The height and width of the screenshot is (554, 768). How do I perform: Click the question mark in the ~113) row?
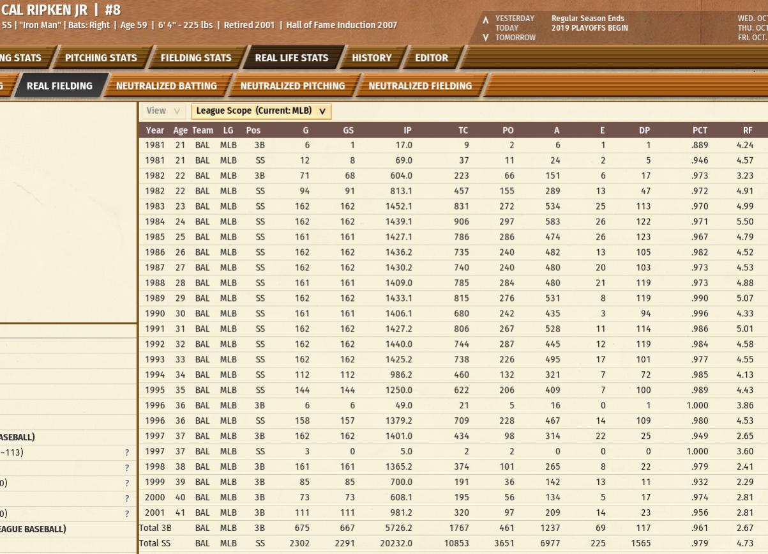tap(127, 452)
